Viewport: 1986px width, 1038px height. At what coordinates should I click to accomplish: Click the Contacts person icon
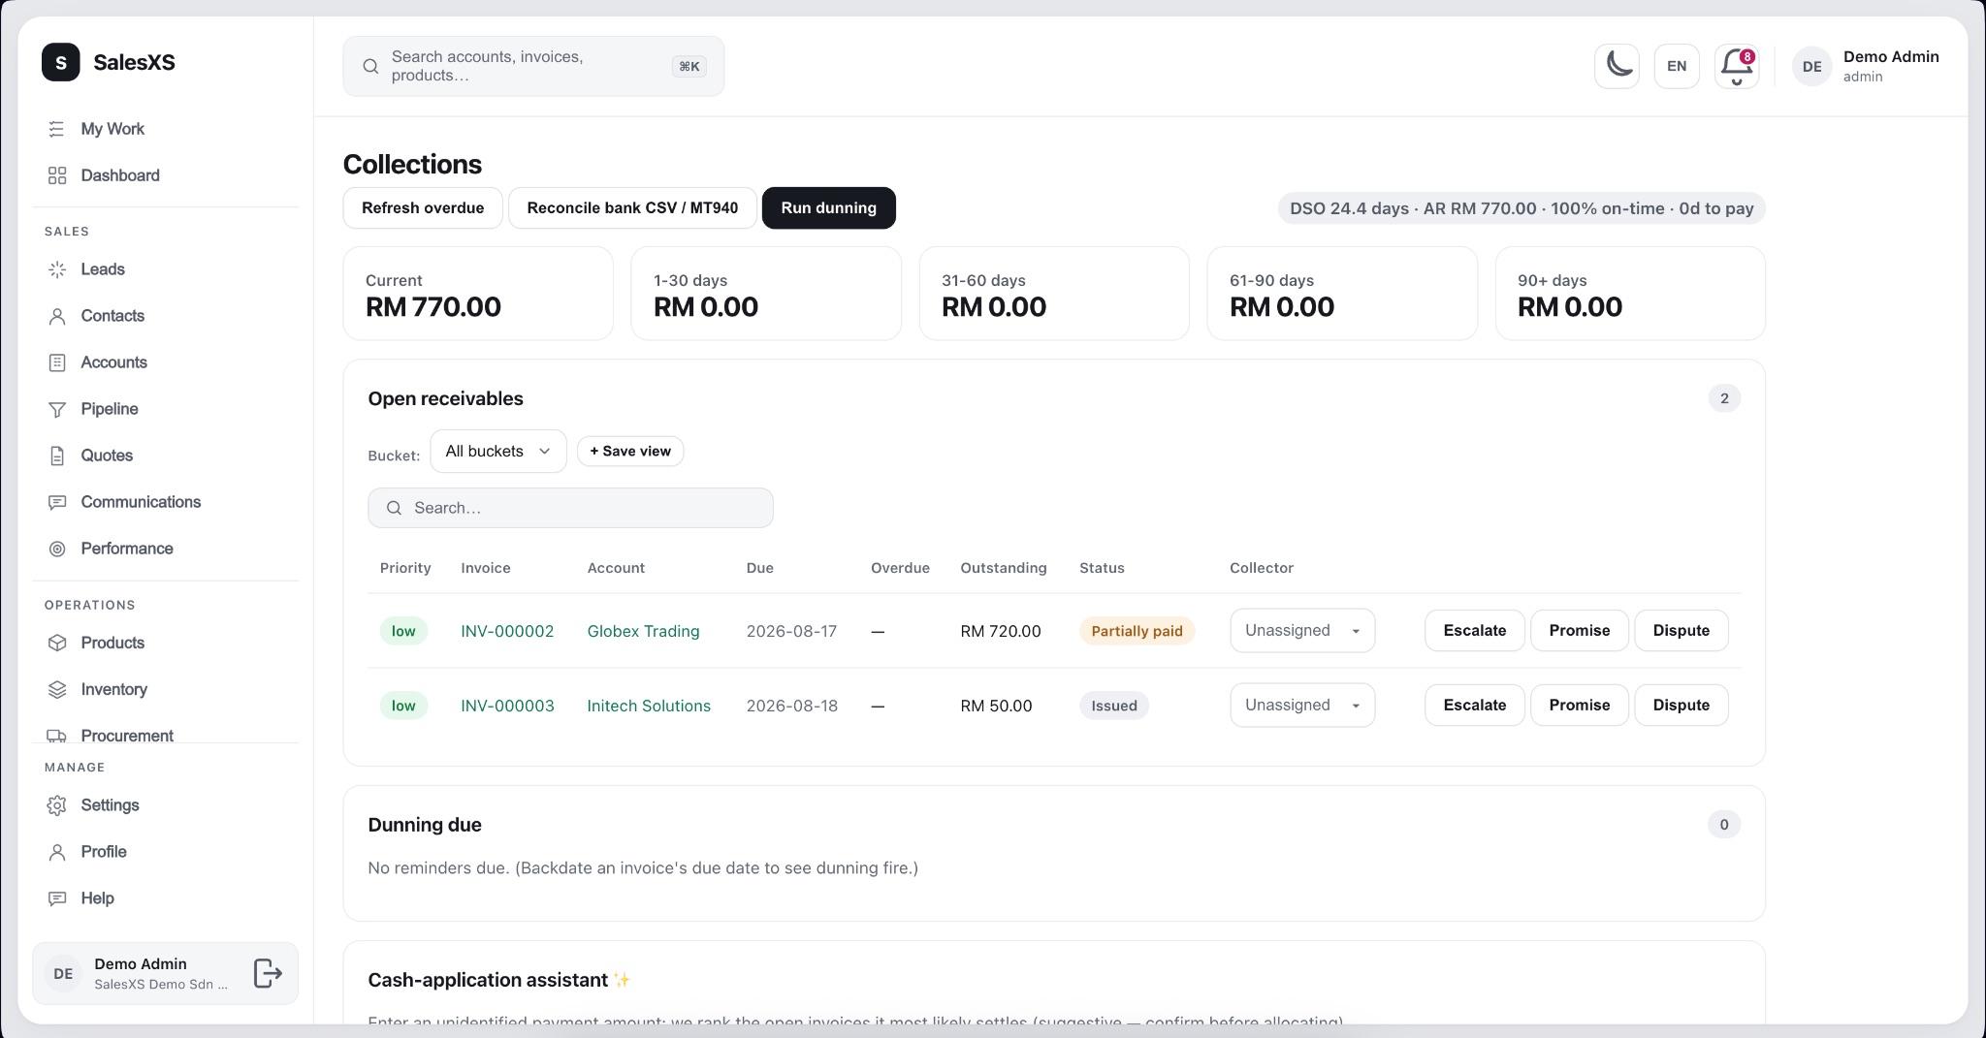point(57,316)
